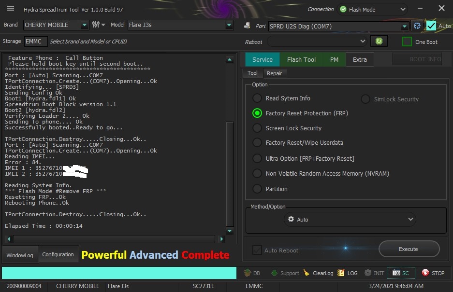453x292 pixels.
Task: Switch to the Service tab
Action: (263, 59)
